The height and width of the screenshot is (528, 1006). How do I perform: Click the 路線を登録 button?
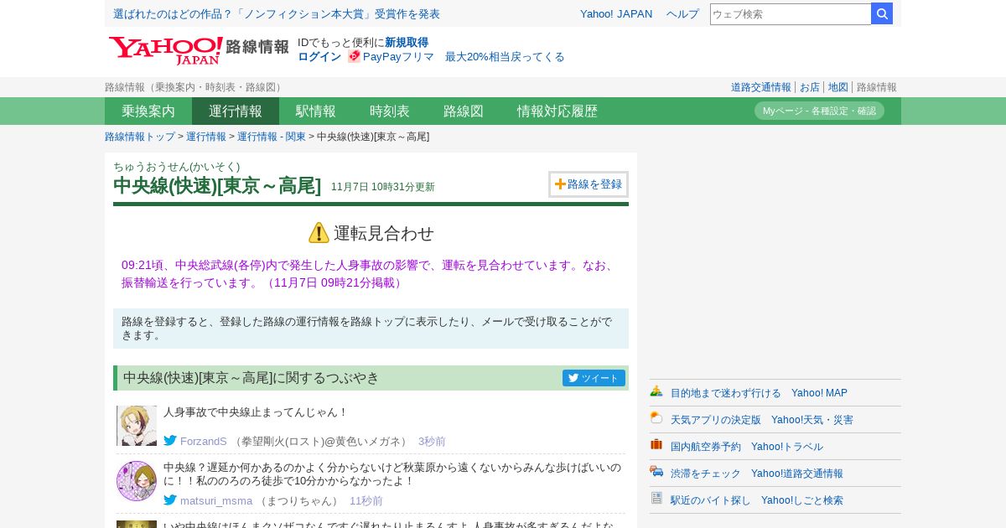pyautogui.click(x=589, y=184)
